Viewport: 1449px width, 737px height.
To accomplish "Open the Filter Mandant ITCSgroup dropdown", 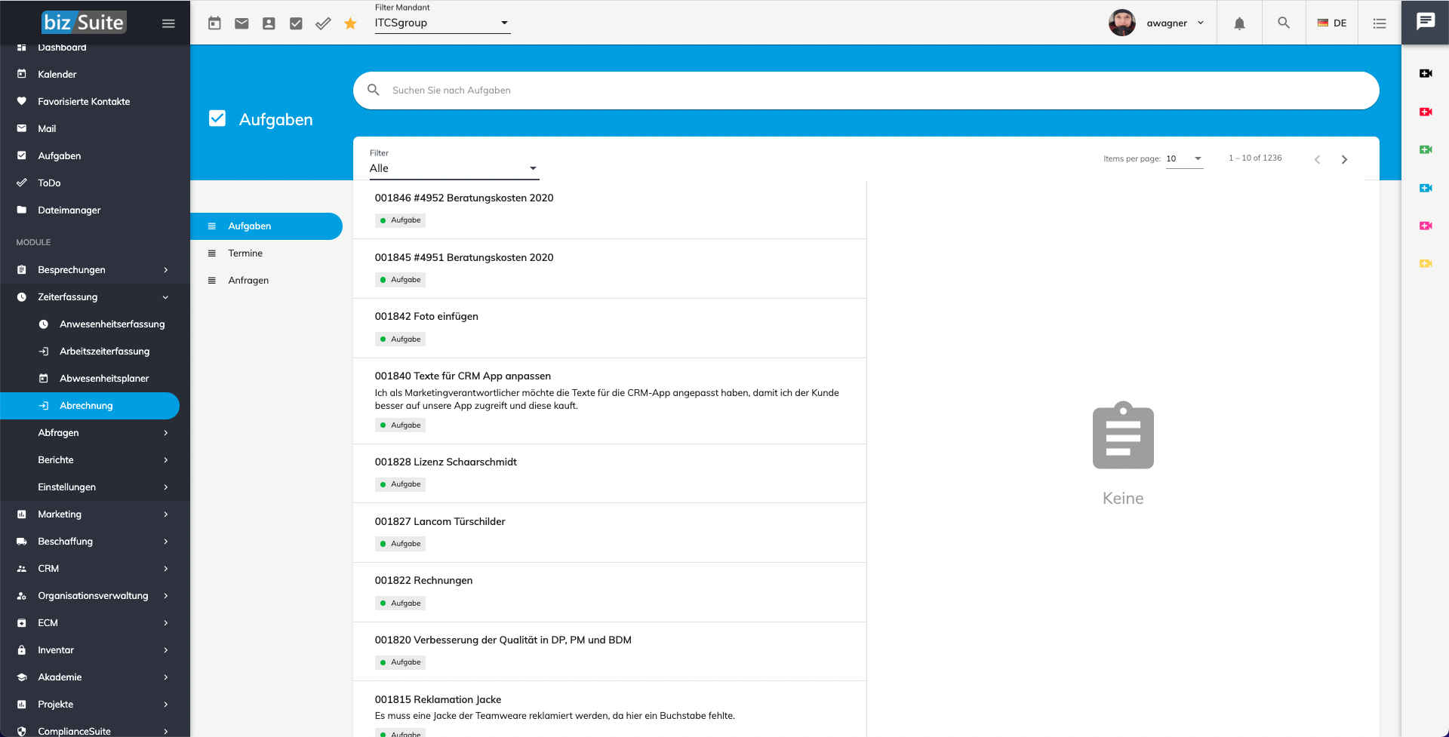I will pyautogui.click(x=442, y=23).
